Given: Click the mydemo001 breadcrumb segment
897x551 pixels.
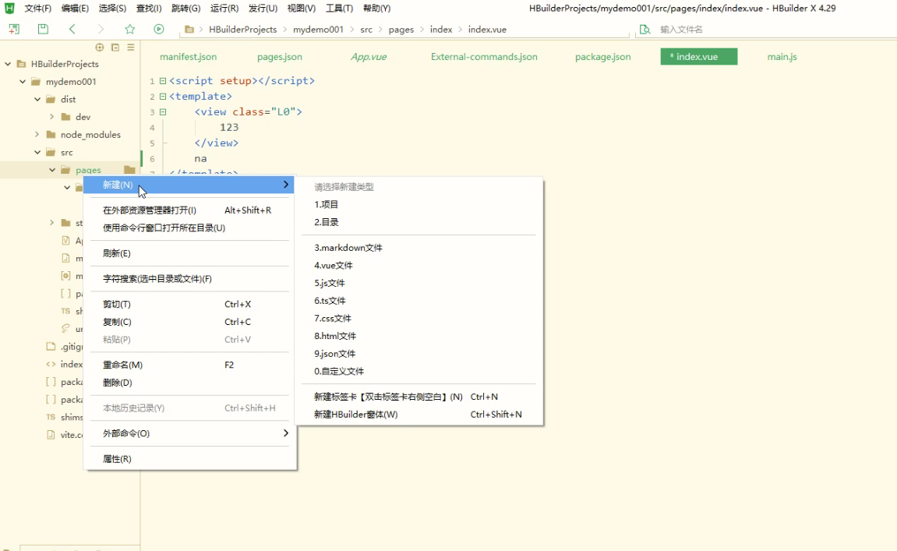Looking at the screenshot, I should tap(318, 29).
